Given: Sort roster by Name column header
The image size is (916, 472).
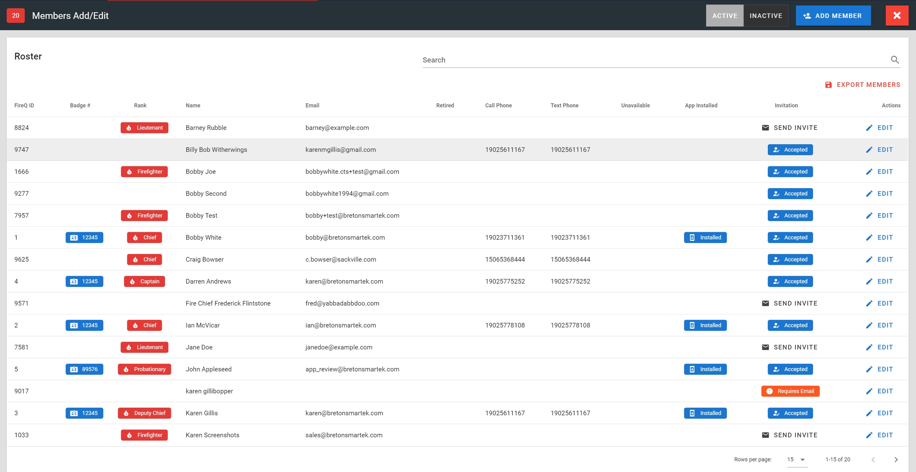Looking at the screenshot, I should click(193, 106).
